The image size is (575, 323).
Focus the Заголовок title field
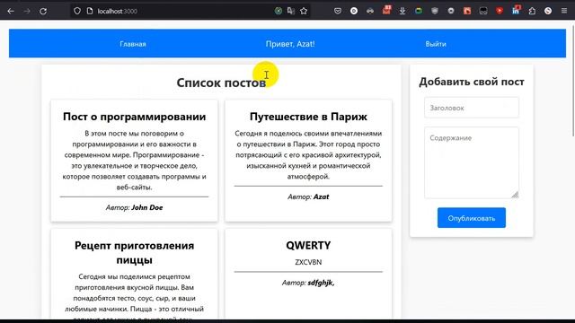[x=471, y=108]
